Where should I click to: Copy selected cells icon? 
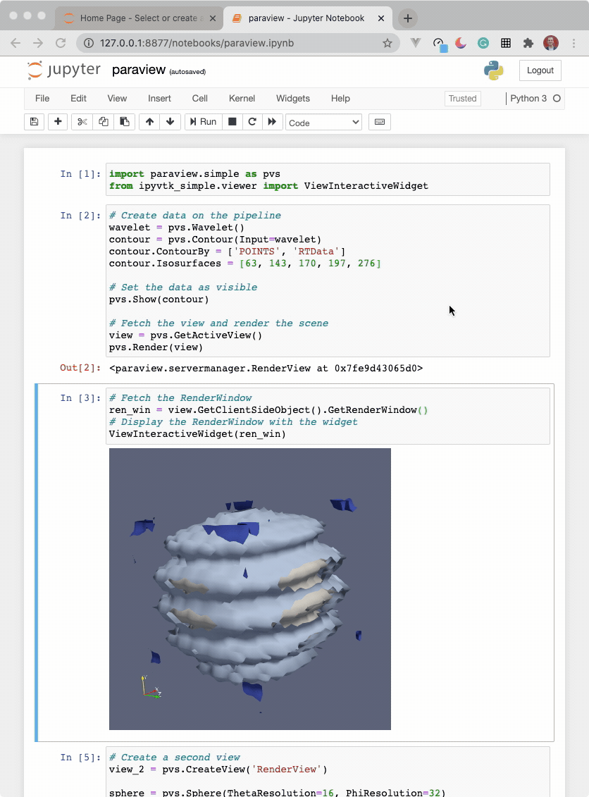pyautogui.click(x=104, y=122)
